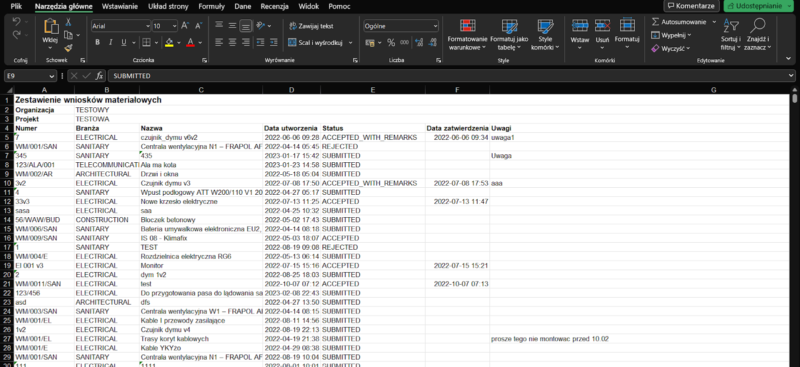The height and width of the screenshot is (367, 800).
Task: Click the Paste (Wklej) clipboard icon
Action: [50, 26]
